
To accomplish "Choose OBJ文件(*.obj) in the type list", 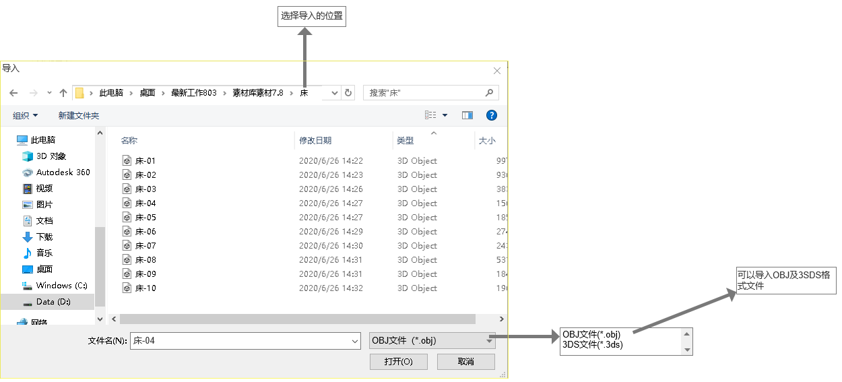I will [591, 335].
